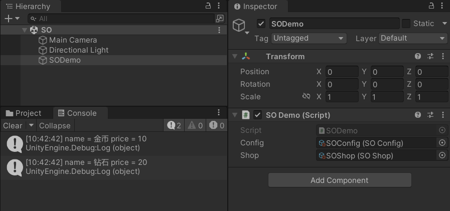Open scene search picker icon in Hierarchy
Viewport: 450px width, 211px height.
[x=220, y=19]
